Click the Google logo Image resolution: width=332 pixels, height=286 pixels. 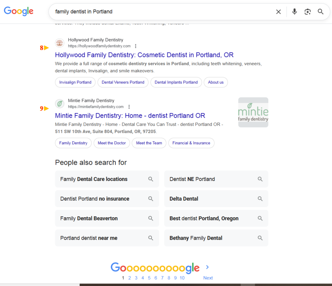(18, 11)
